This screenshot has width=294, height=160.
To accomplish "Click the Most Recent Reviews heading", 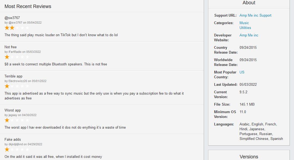I will [x=28, y=6].
